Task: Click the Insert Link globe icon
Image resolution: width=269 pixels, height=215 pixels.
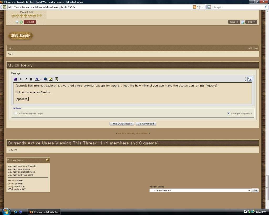Action: pyautogui.click(x=46, y=79)
